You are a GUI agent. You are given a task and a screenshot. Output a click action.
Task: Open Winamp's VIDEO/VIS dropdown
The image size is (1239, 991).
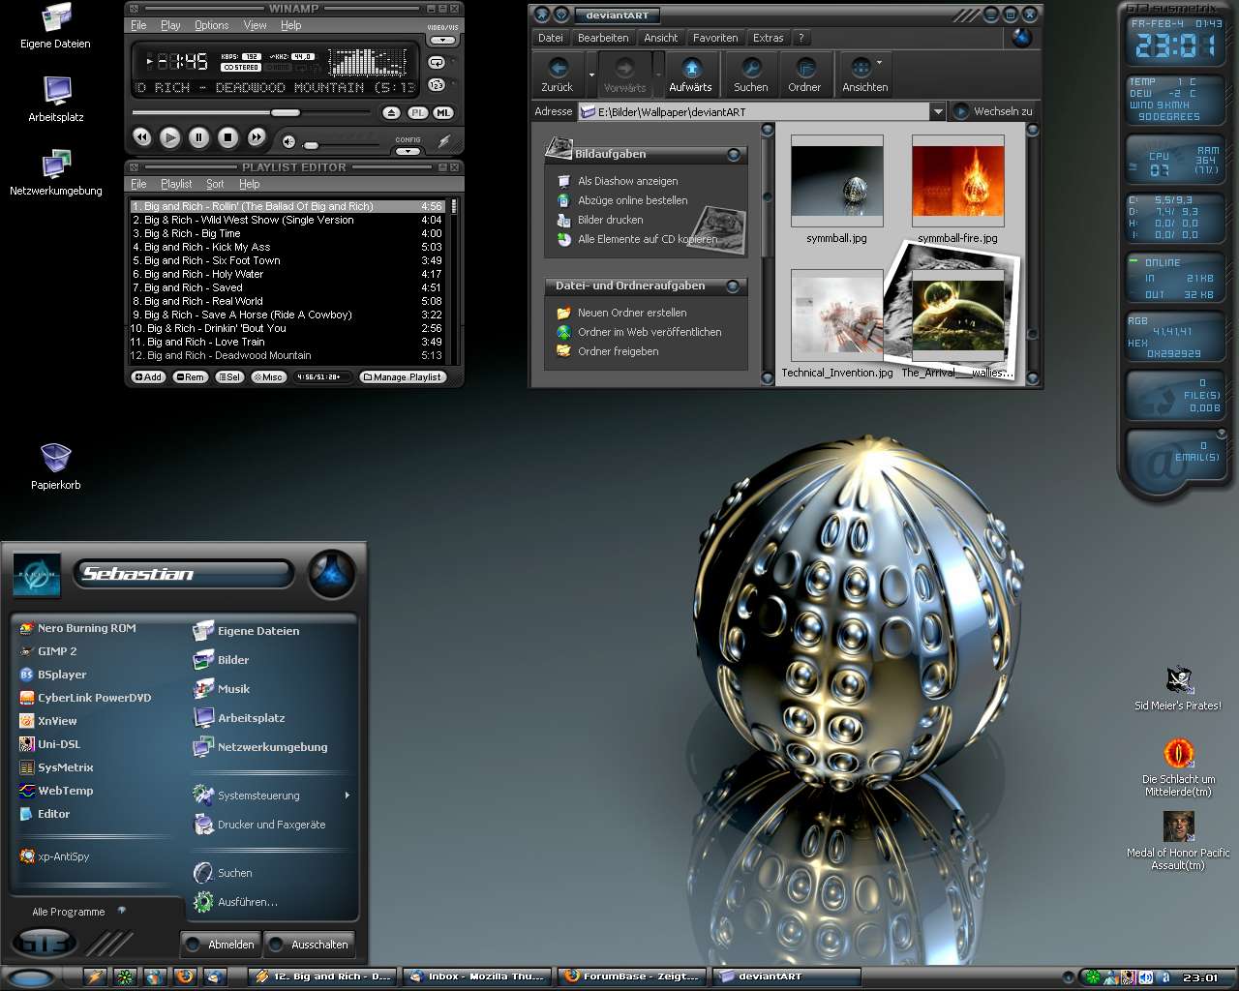[x=442, y=41]
